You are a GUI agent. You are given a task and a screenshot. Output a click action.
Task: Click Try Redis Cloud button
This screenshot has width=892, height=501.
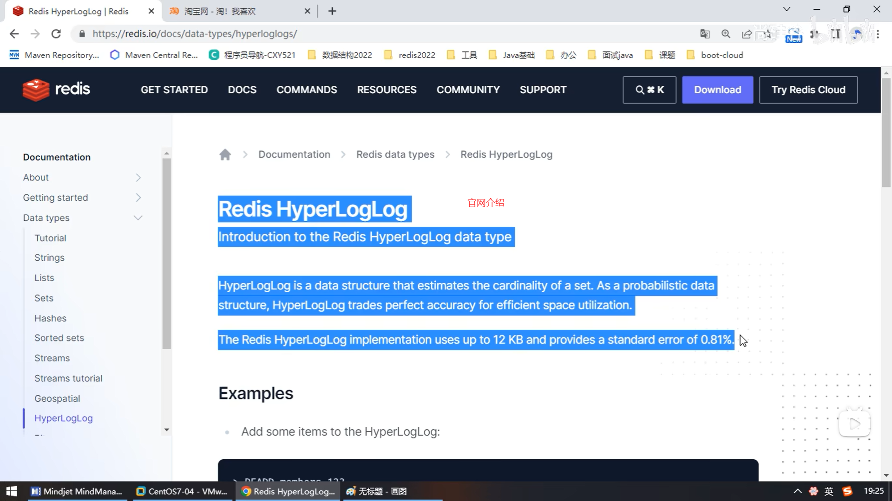(x=808, y=90)
